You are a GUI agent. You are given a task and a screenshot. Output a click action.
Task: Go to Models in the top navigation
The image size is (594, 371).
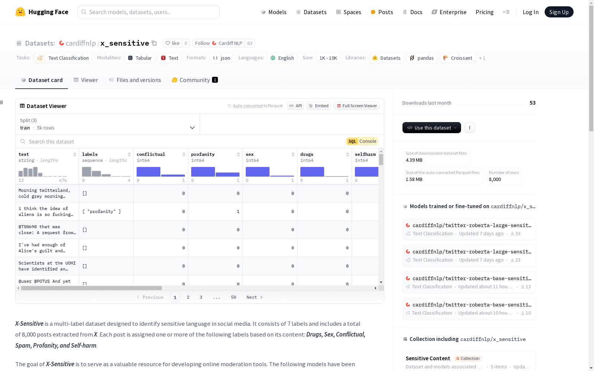[274, 12]
